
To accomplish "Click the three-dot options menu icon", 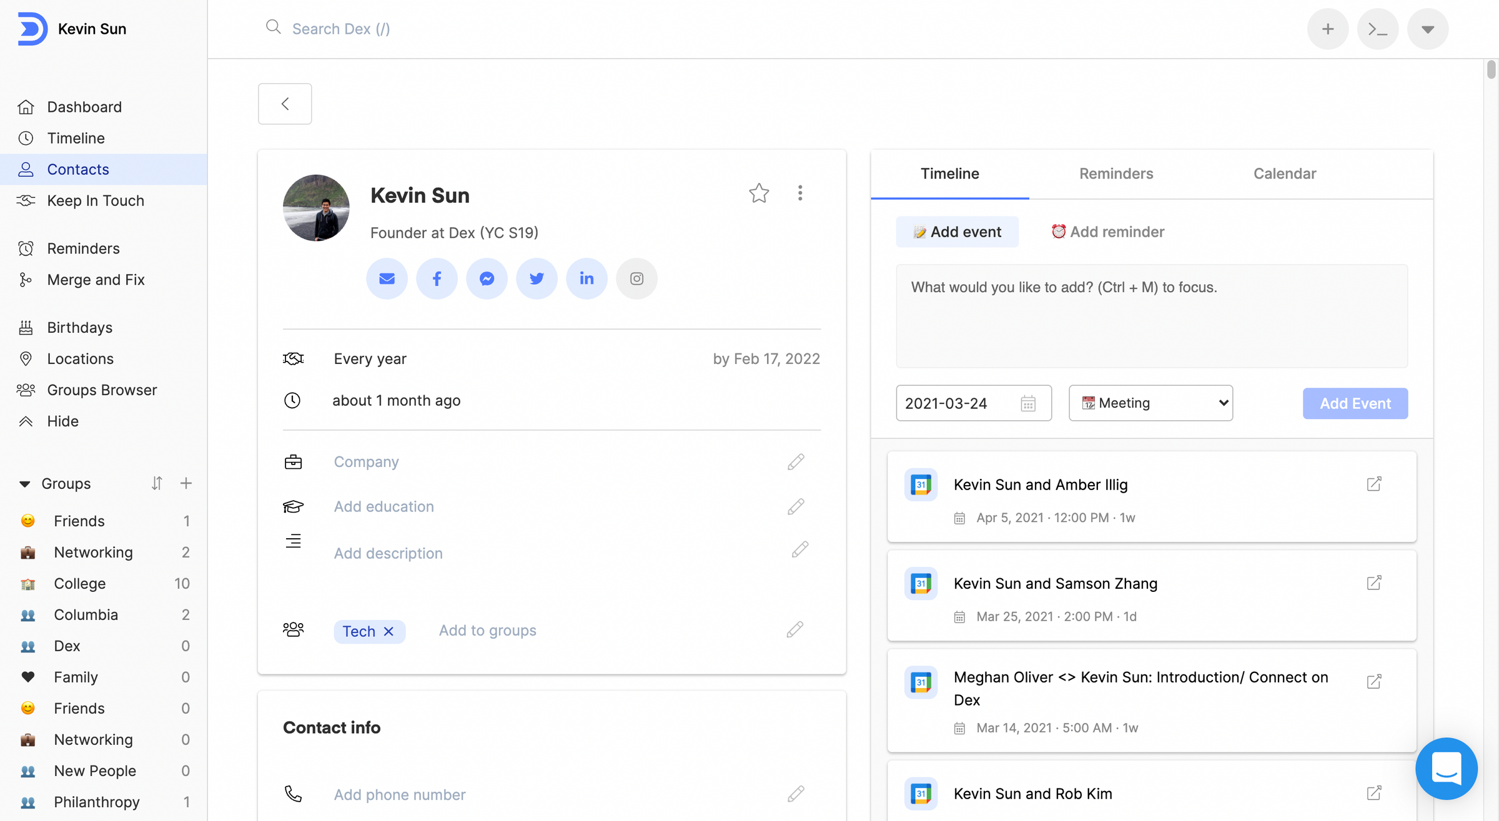I will (799, 193).
